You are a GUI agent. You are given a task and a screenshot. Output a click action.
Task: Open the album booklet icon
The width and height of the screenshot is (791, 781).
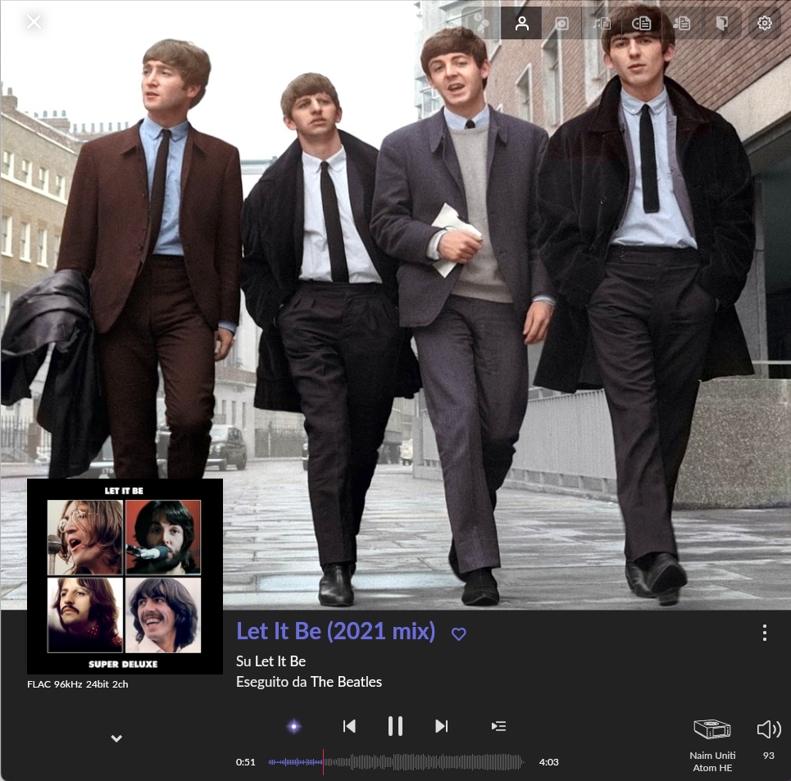tap(721, 24)
